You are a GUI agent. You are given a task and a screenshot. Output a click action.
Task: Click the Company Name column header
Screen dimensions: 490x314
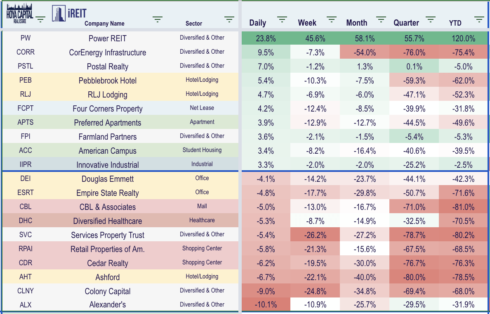pos(104,24)
